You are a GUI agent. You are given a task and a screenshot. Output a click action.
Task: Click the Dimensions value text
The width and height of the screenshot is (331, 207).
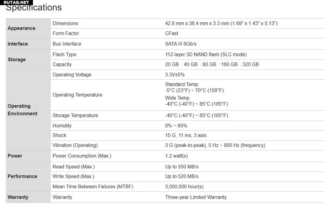tap(221, 24)
